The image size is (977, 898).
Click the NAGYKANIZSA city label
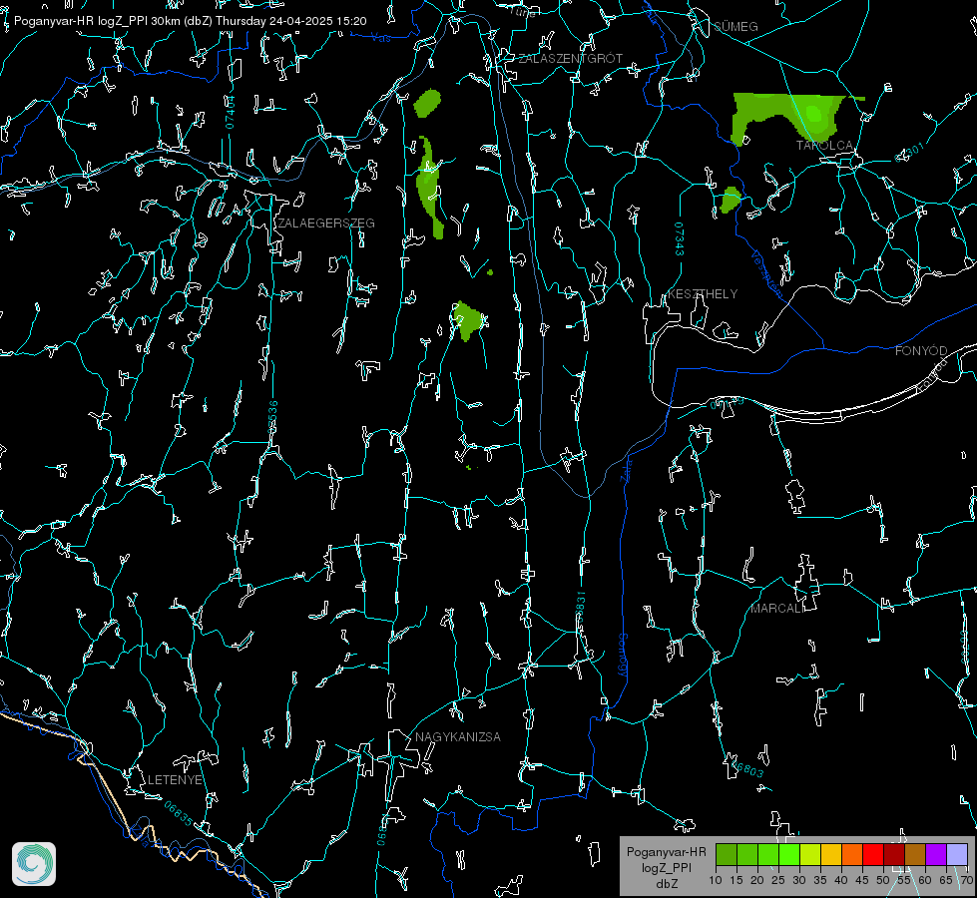coord(458,737)
